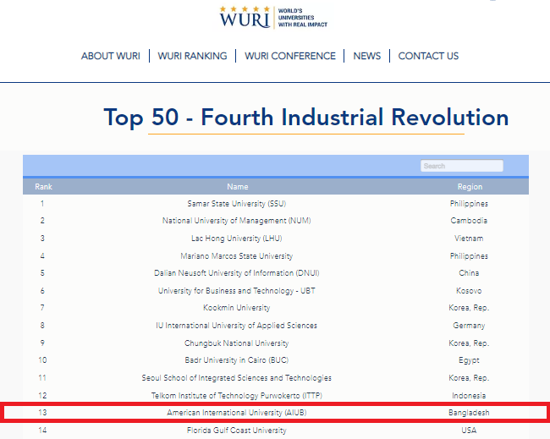
Task: Sort table by Name column header
Action: pos(238,187)
